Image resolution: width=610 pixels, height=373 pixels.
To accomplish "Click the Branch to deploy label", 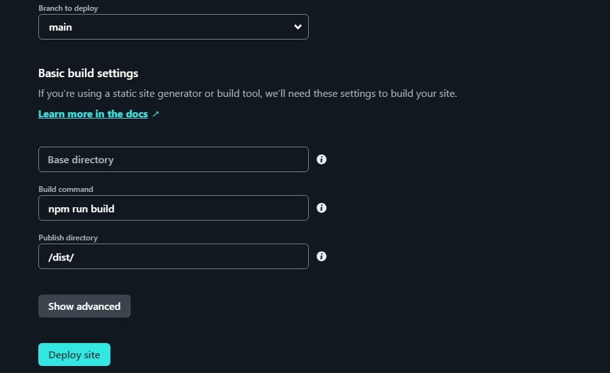I will point(68,8).
